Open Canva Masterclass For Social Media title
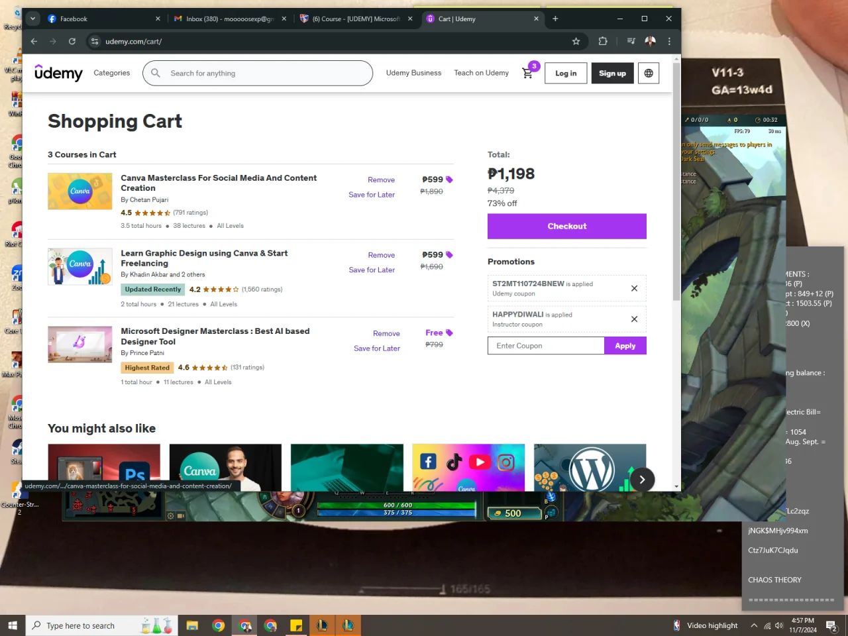 point(219,183)
